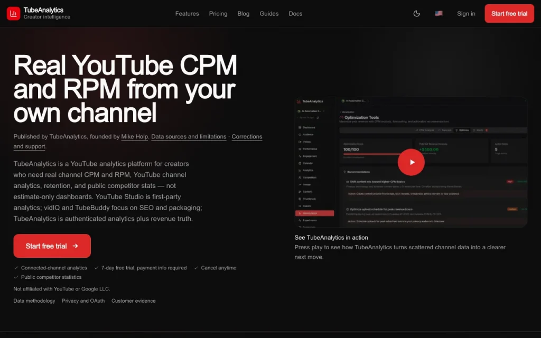This screenshot has width=541, height=338.
Task: Open the Features nav item
Action: pyautogui.click(x=187, y=13)
